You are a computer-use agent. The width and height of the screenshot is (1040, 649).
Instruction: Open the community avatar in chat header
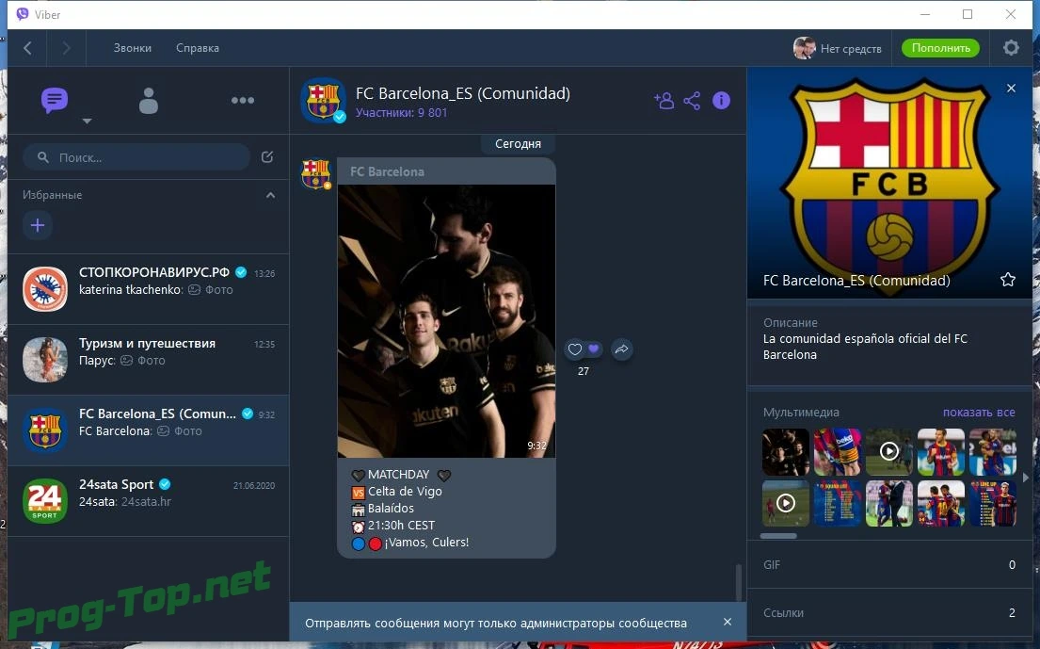[323, 101]
